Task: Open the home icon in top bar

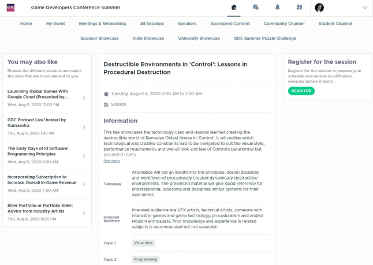Action: coord(234,8)
